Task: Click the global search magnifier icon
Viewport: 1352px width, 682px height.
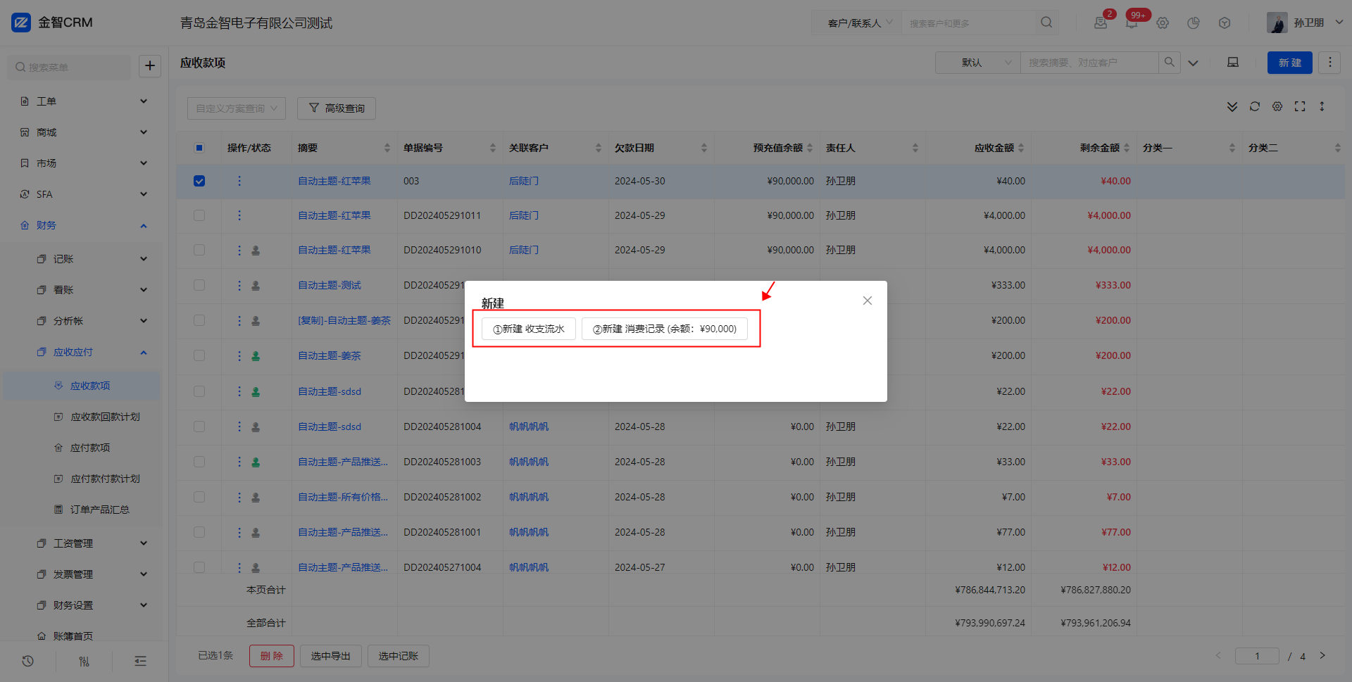Action: (x=1046, y=23)
